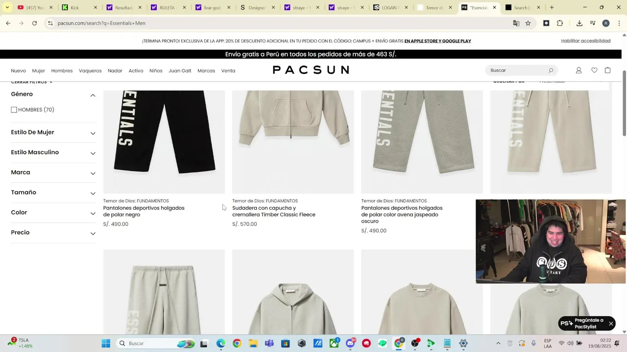
Task: Check the HOMBRES (70) gender filter
Action: [x=14, y=110]
